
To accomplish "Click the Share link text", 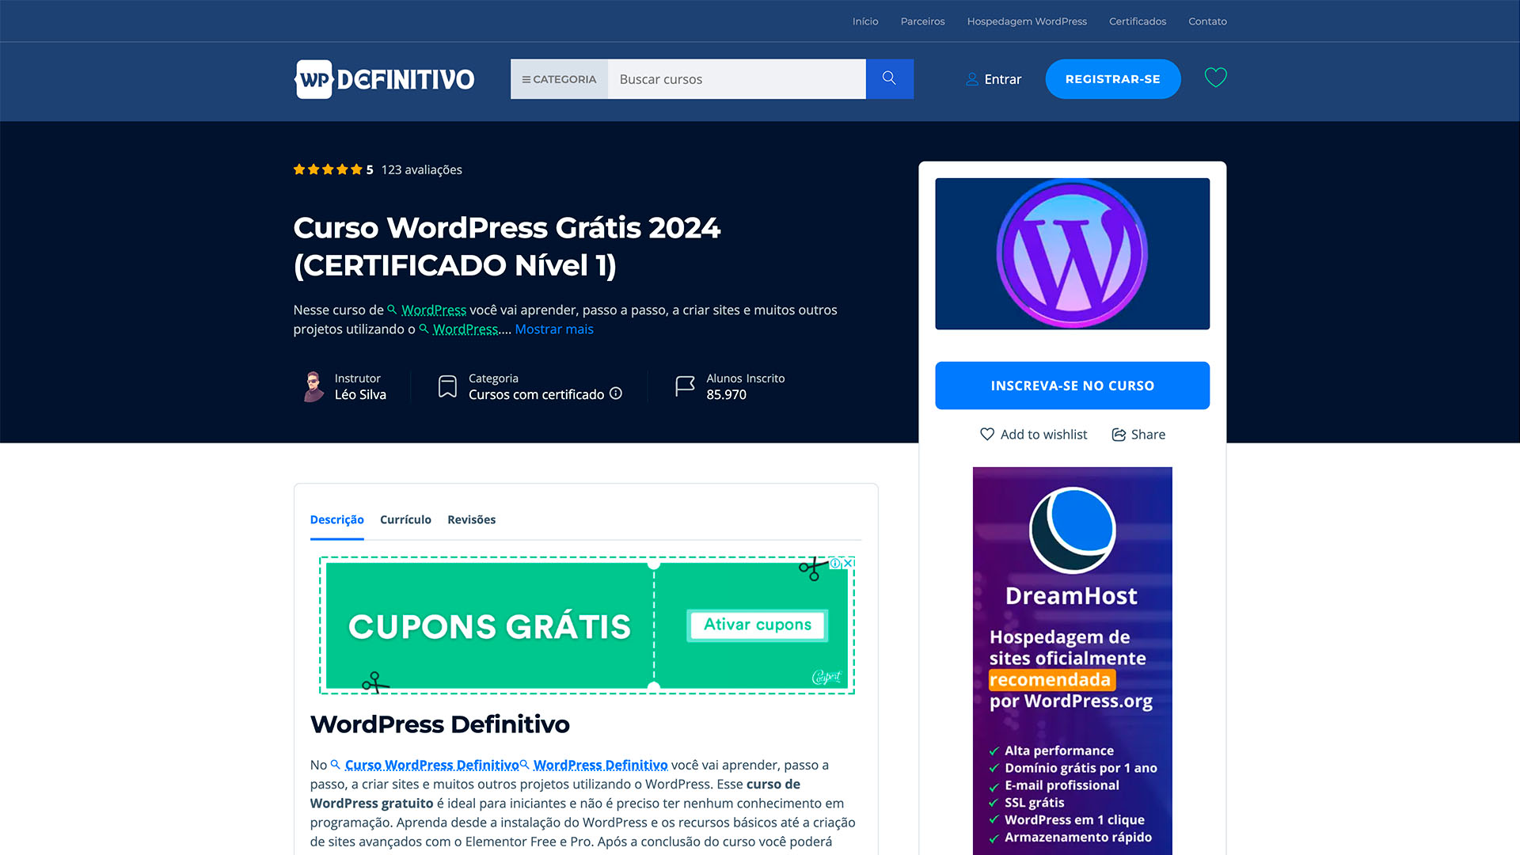I will pyautogui.click(x=1148, y=435).
